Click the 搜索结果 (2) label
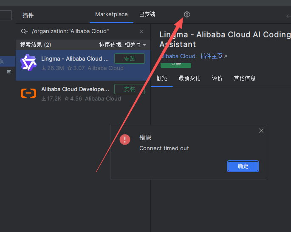 coord(36,45)
